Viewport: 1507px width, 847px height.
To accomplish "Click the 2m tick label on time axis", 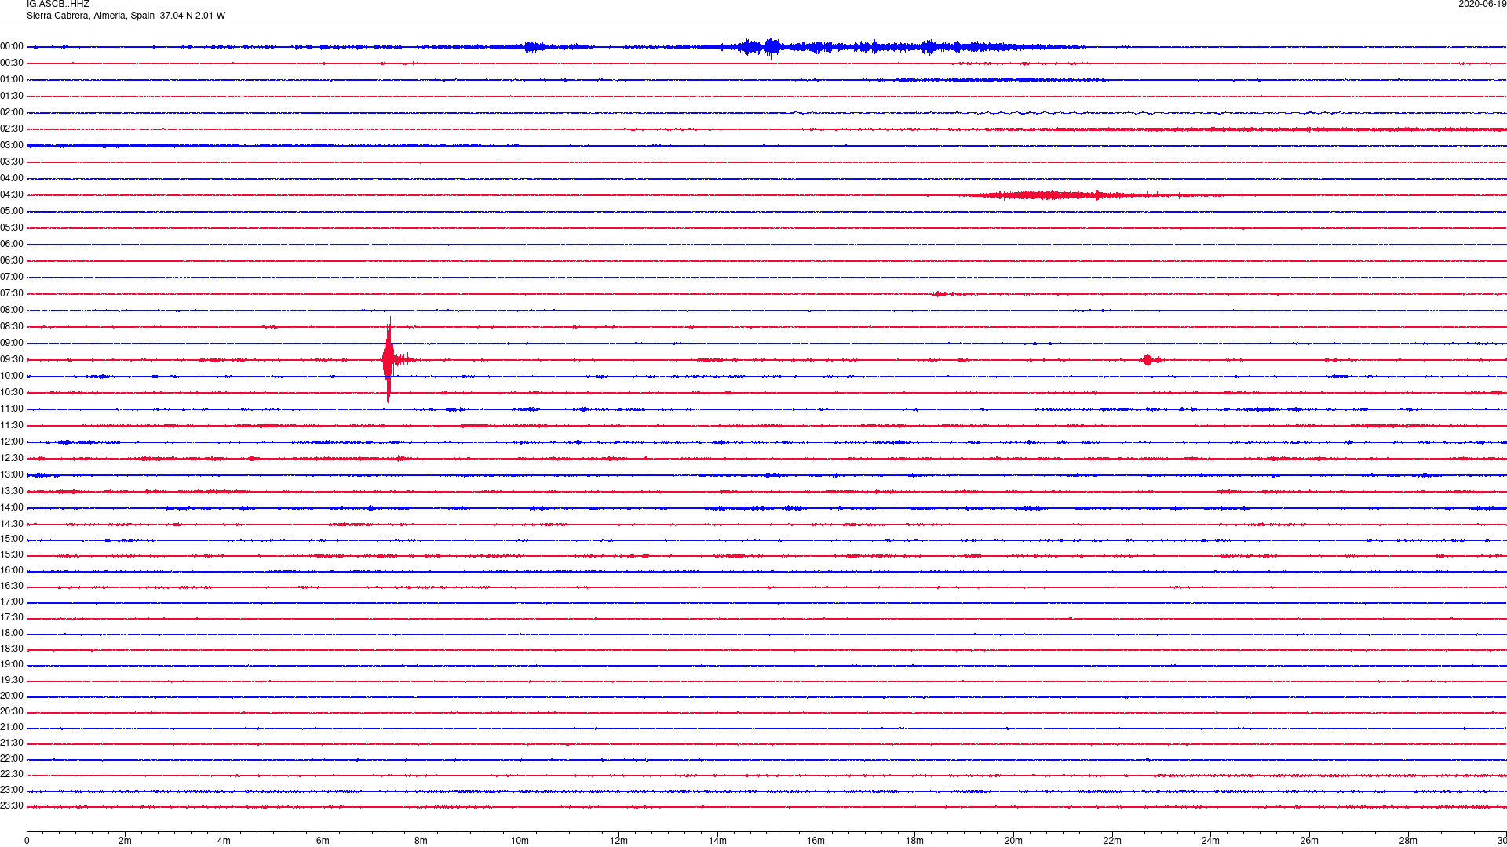I will tap(126, 841).
